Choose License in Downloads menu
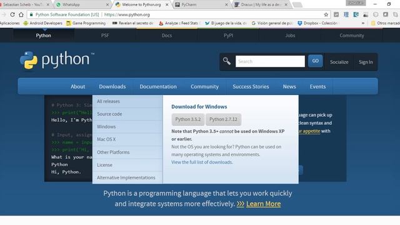 [x=127, y=165]
